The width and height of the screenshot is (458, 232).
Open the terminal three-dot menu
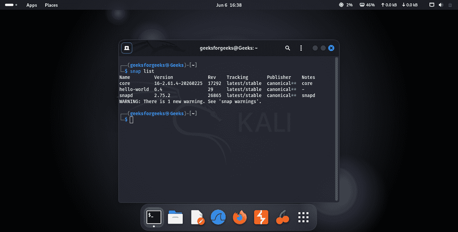click(301, 48)
